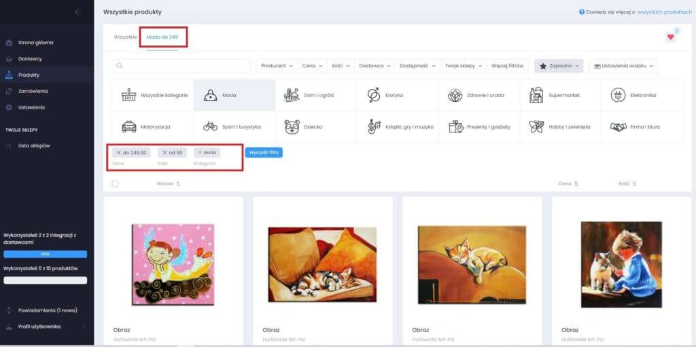Check the select-all products checkbox
Image resolution: width=696 pixels, height=347 pixels.
(115, 184)
